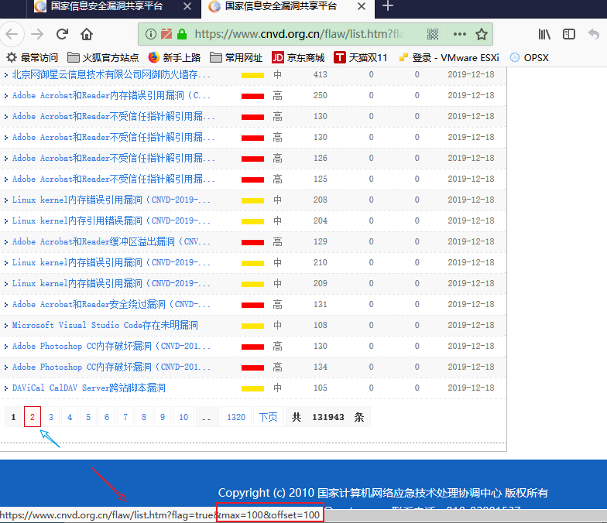Open DAViCal CalDAV Server跨站脚本漏洞 link
This screenshot has width=607, height=523.
(88, 388)
